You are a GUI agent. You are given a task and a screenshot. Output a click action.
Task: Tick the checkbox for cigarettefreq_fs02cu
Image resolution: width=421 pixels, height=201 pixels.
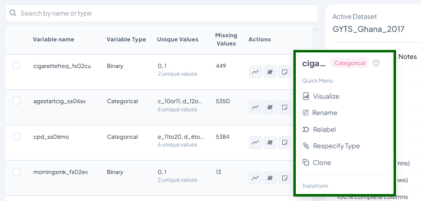click(x=16, y=65)
